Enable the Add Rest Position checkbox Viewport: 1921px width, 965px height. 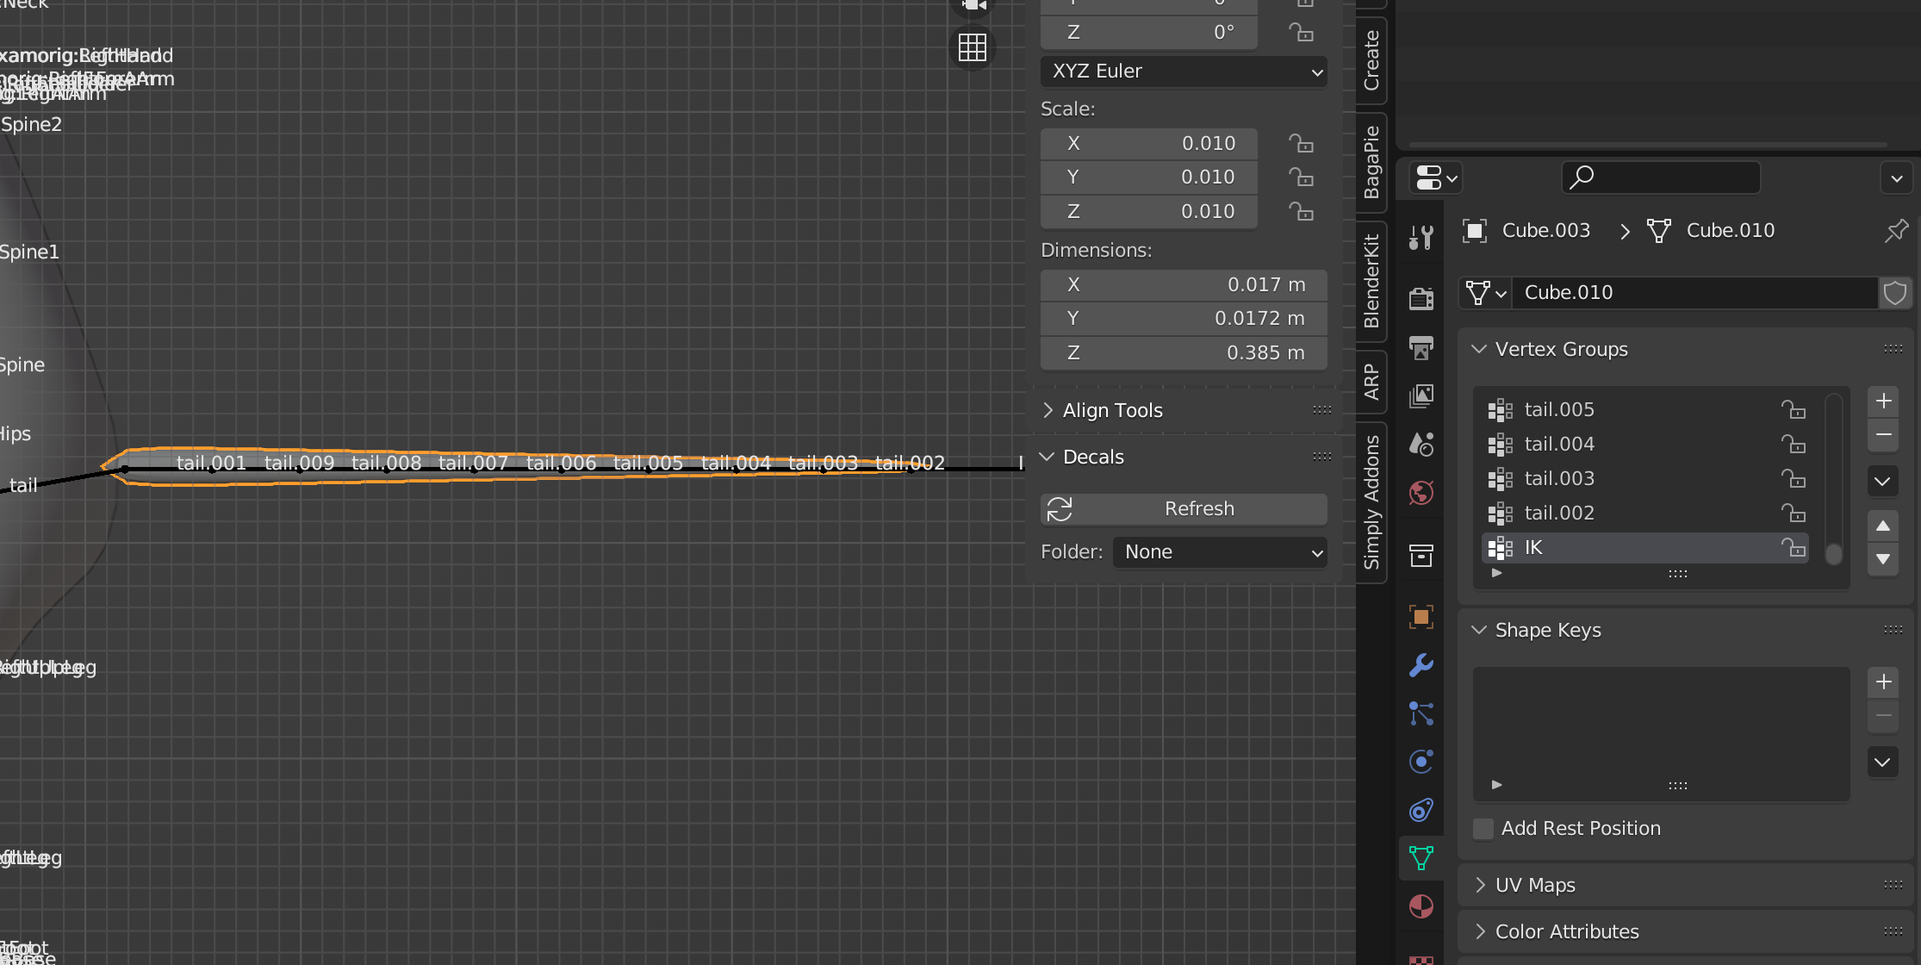(x=1483, y=828)
